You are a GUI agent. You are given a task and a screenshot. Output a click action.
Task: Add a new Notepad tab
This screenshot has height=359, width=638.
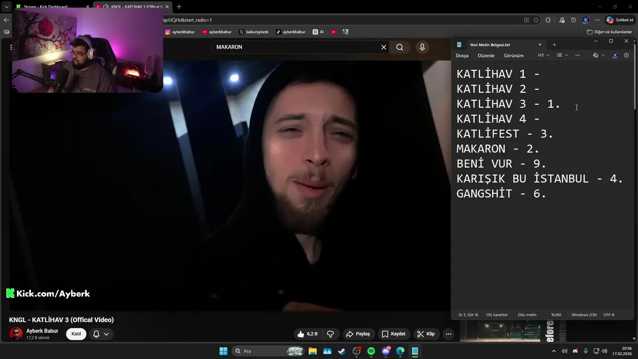coord(554,45)
